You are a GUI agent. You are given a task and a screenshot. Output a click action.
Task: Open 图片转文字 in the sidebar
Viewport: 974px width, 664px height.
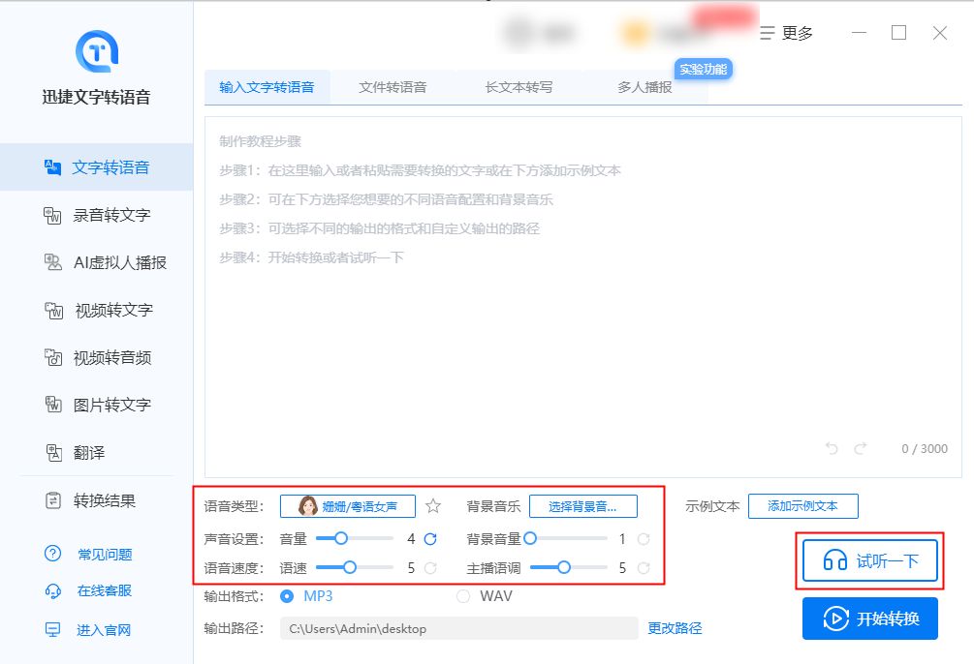(96, 406)
